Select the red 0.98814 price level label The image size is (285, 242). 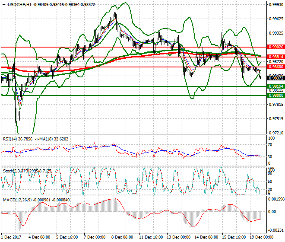pyautogui.click(x=276, y=57)
